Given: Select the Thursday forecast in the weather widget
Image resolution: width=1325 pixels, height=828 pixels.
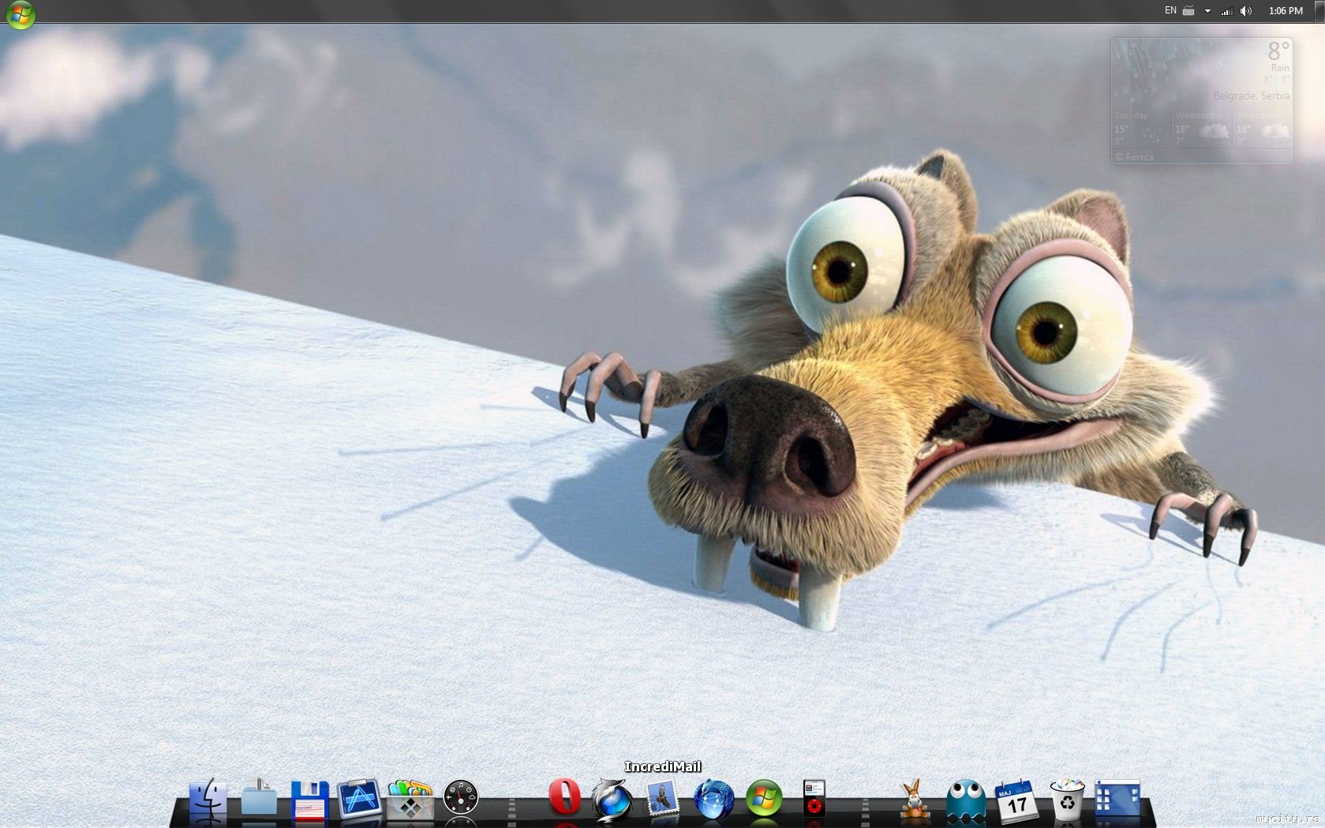Looking at the screenshot, I should tap(1263, 128).
